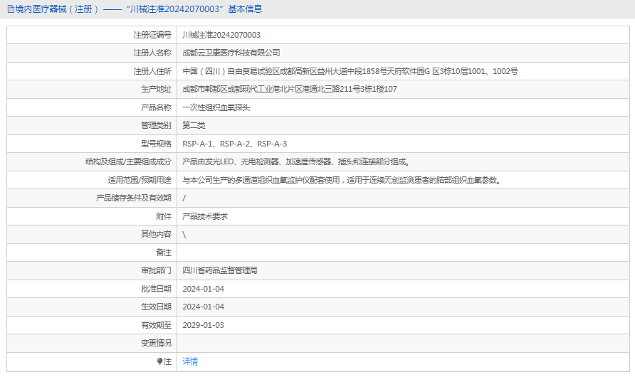The height and width of the screenshot is (377, 635).
Task: Click the 适用范围/预期用途 label
Action: click(140, 180)
